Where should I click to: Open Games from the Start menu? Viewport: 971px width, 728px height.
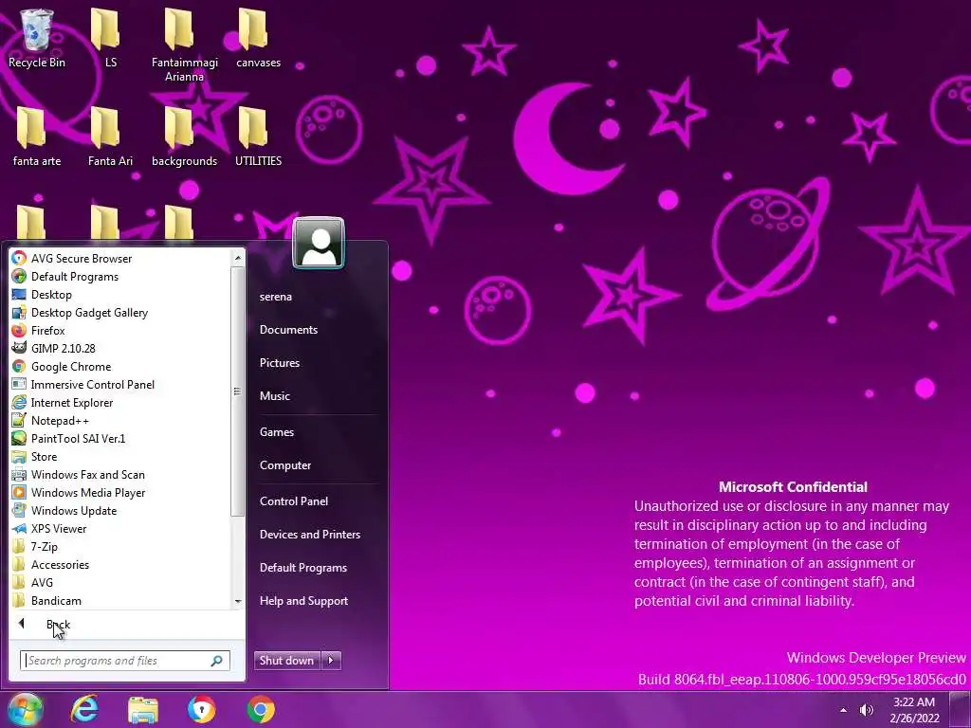(x=277, y=432)
